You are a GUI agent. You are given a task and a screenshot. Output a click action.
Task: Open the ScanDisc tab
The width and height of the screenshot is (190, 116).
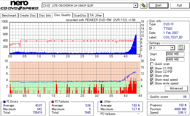coord(80,16)
